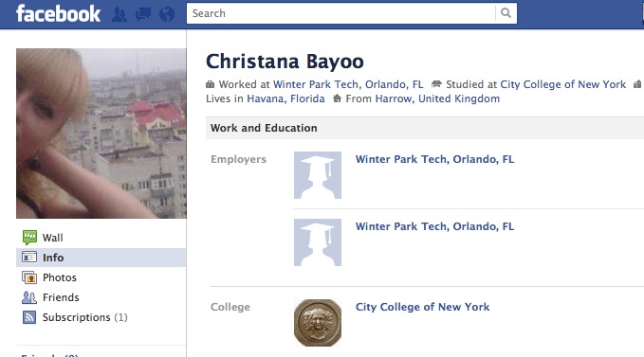This screenshot has height=357, width=644.
Task: Open the second Winter Park Tech employer link
Action: (435, 226)
